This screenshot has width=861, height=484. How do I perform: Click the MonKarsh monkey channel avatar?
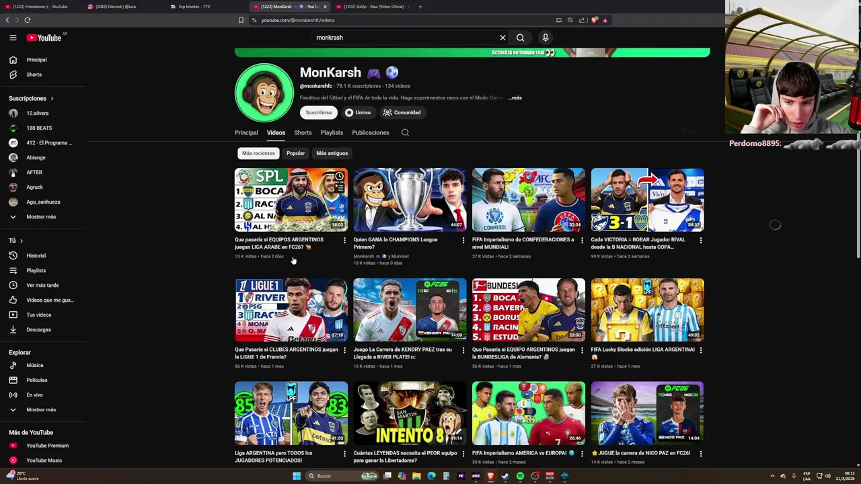[264, 93]
